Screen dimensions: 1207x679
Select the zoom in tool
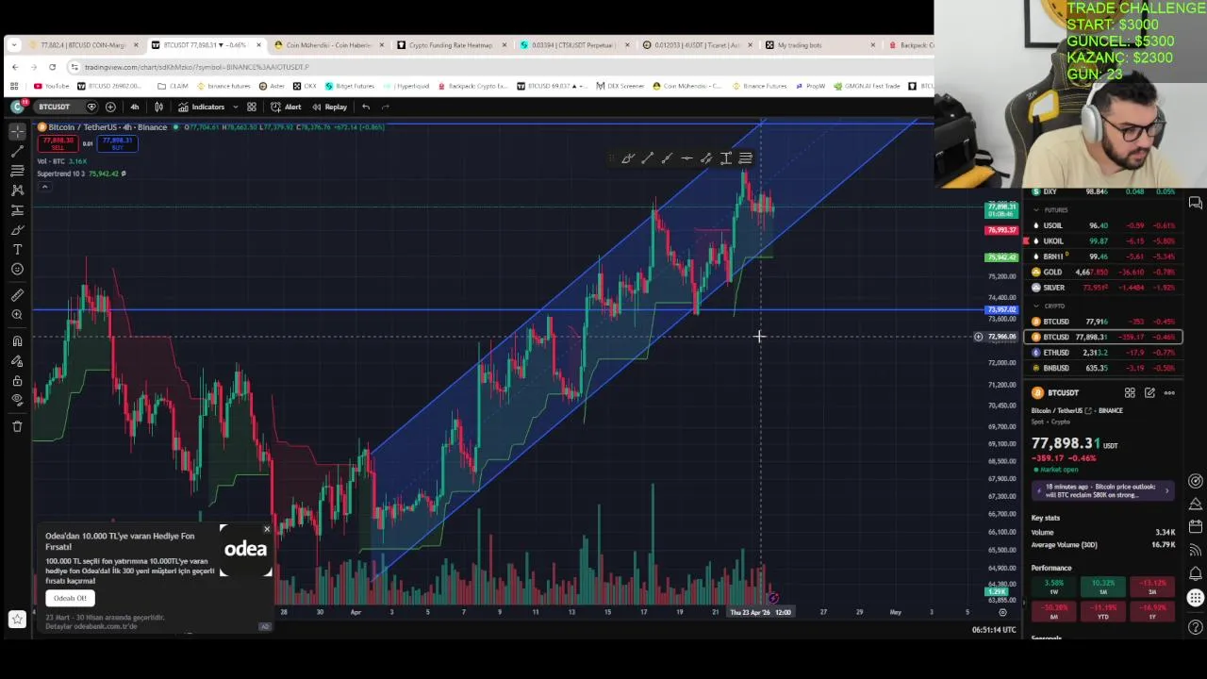click(17, 315)
